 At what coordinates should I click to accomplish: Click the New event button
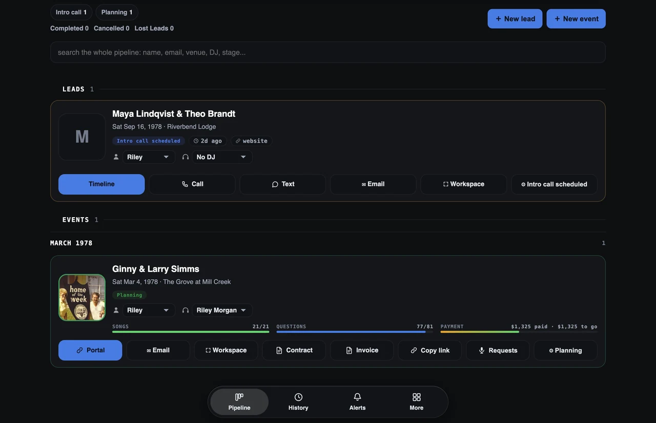coord(576,18)
